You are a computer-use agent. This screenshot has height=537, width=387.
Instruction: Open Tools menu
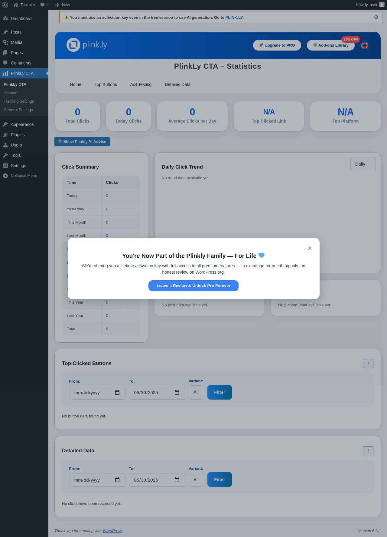[x=24, y=155]
